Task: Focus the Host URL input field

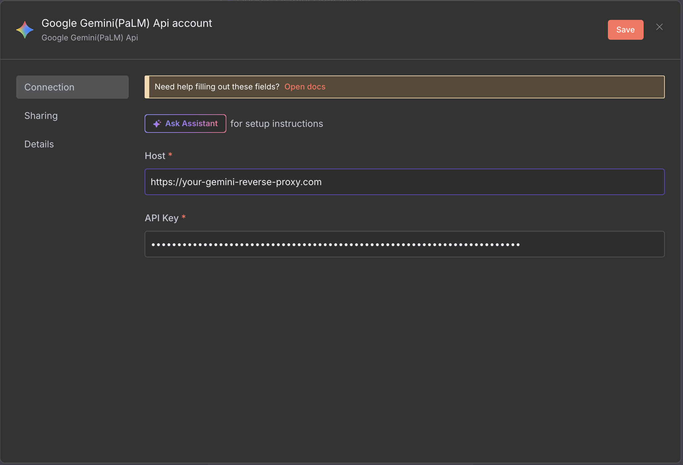Action: (404, 182)
